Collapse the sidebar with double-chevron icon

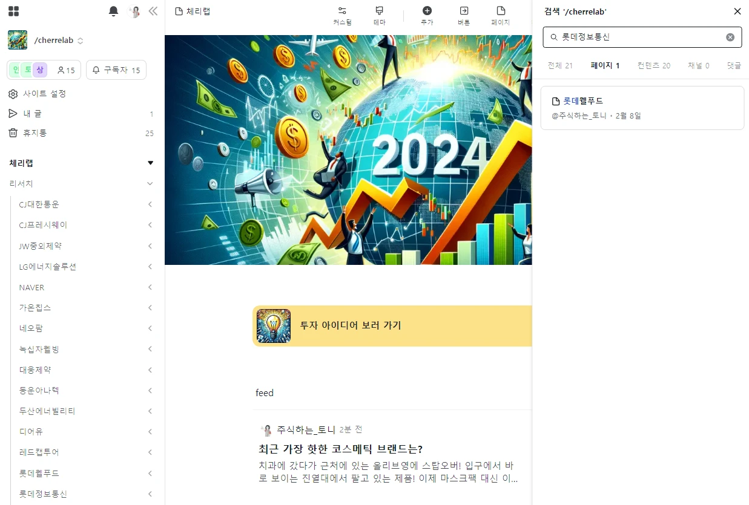click(x=153, y=11)
